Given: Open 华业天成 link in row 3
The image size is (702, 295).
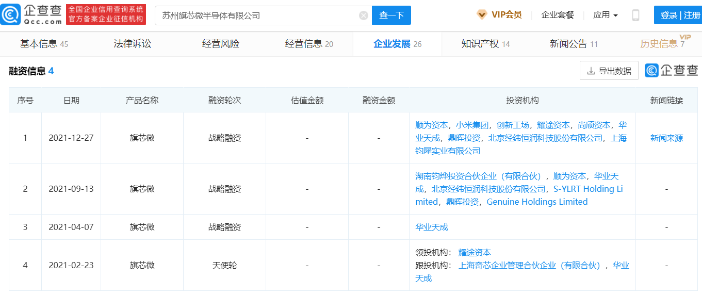Looking at the screenshot, I should click(432, 227).
